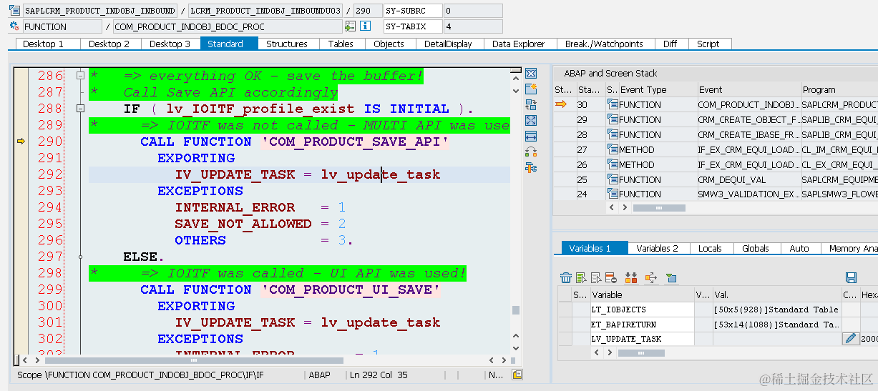Click the export variables icon
The height and width of the screenshot is (391, 878).
[650, 278]
